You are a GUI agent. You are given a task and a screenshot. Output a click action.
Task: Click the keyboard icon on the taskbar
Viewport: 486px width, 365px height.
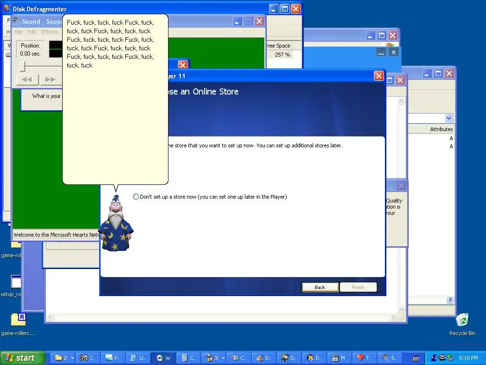point(416,358)
